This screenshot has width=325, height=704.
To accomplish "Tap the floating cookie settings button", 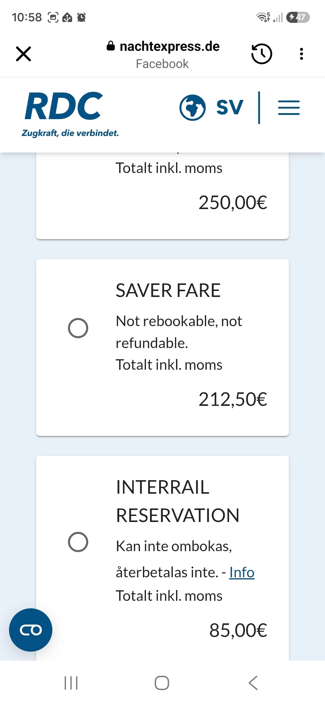I will [x=31, y=630].
